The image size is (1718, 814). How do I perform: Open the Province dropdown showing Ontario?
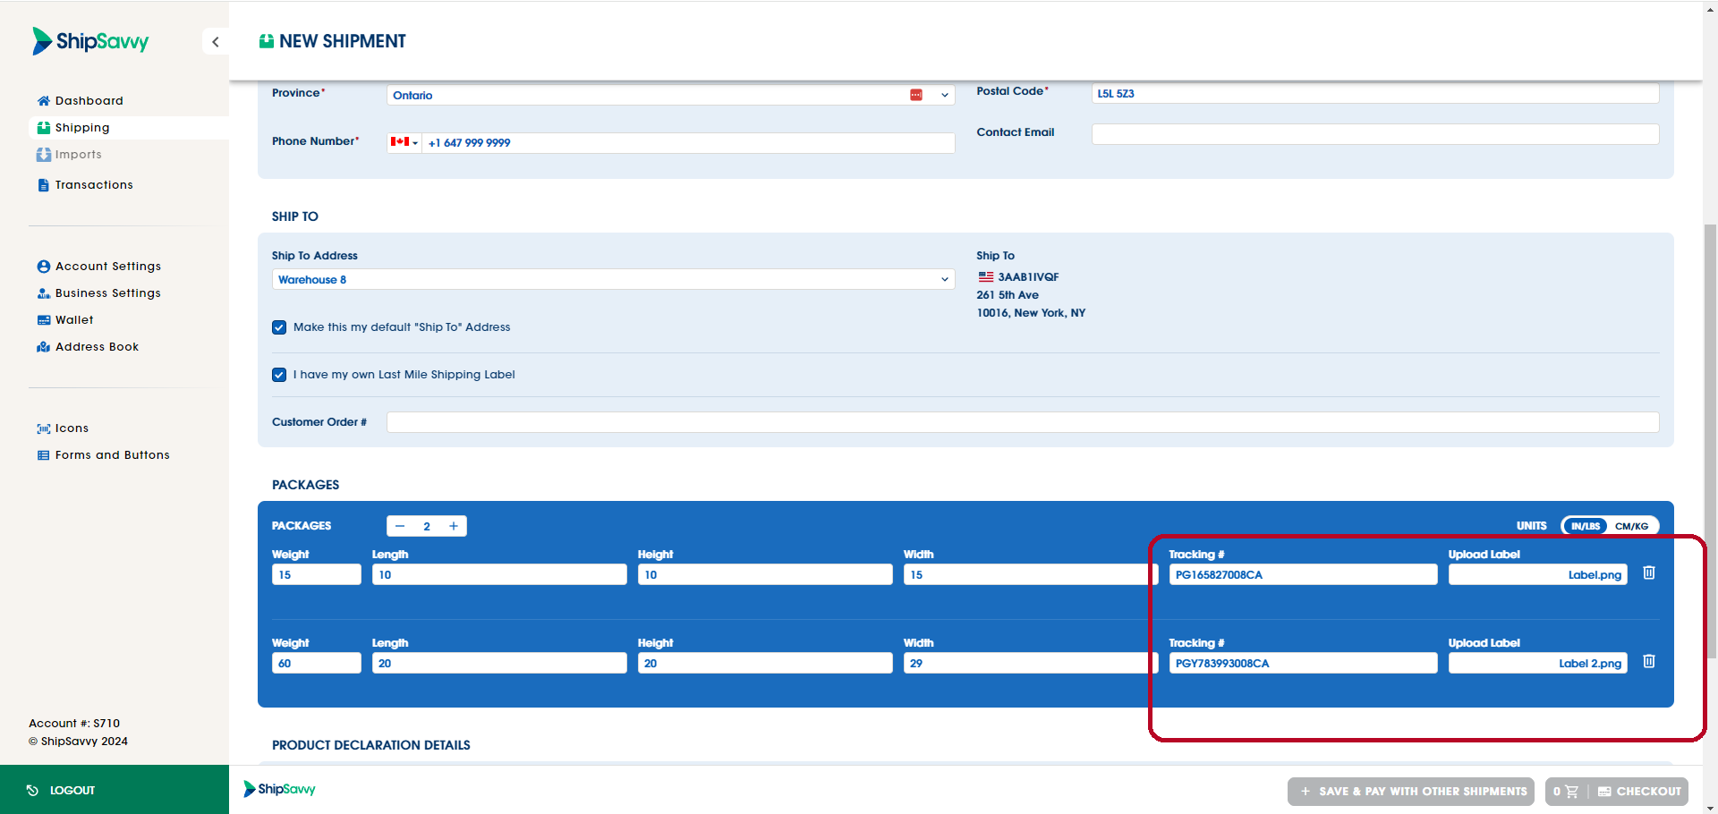tap(670, 95)
